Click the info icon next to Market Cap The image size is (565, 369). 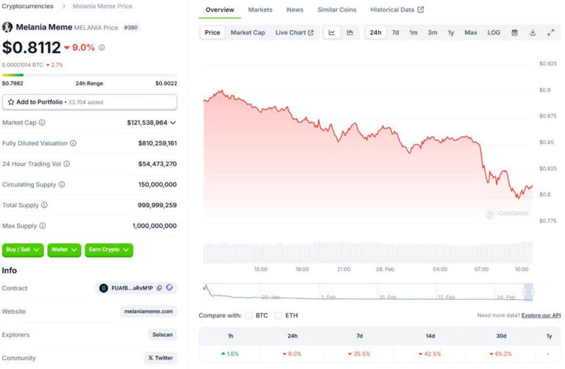click(42, 123)
